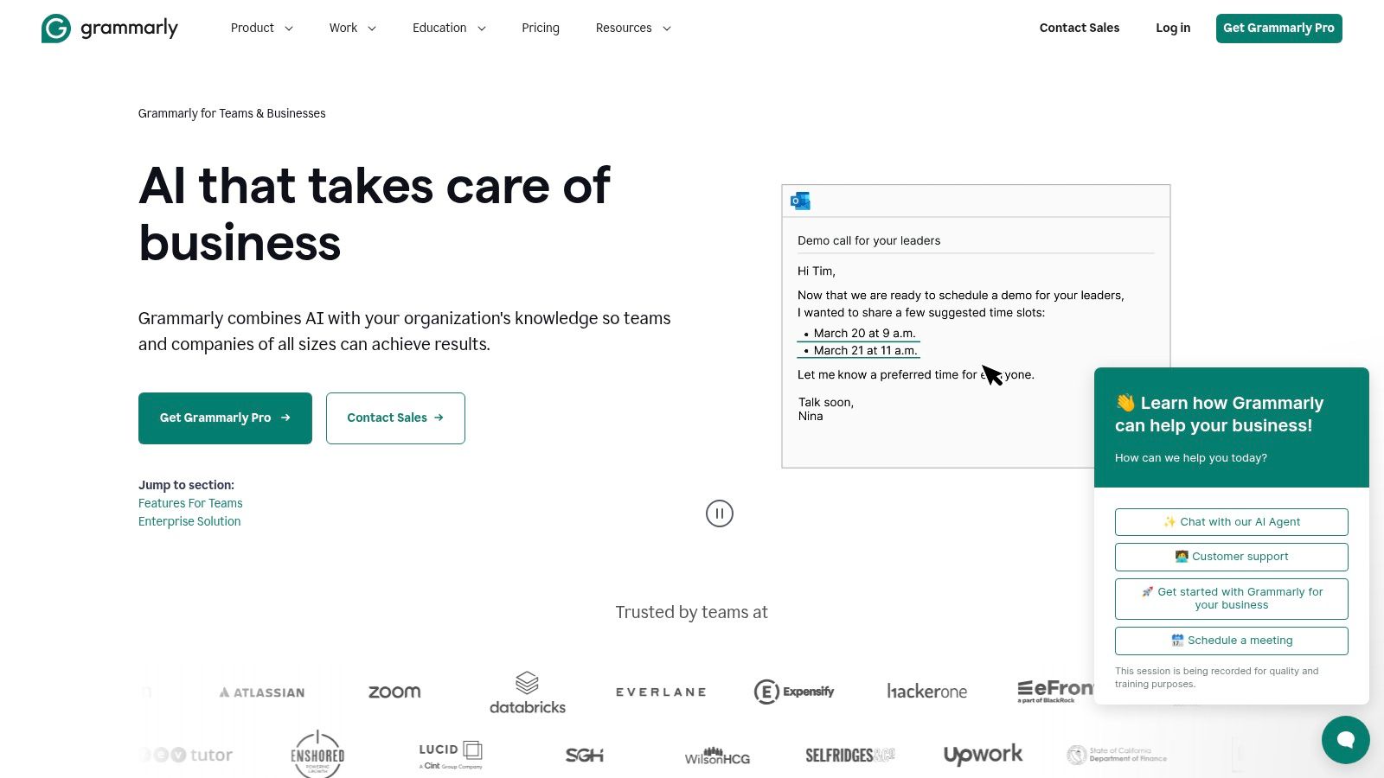Go to the Pricing page
The width and height of the screenshot is (1384, 778).
coord(541,28)
